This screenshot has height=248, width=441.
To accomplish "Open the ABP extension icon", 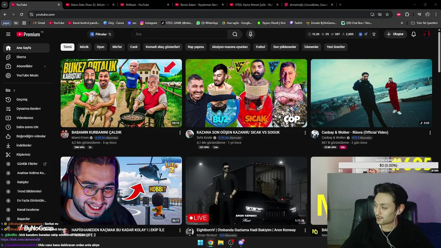I will click(x=399, y=14).
